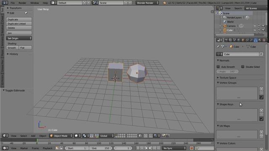This screenshot has width=269, height=151.
Task: Click the Duplicate button
Action: 19,19
